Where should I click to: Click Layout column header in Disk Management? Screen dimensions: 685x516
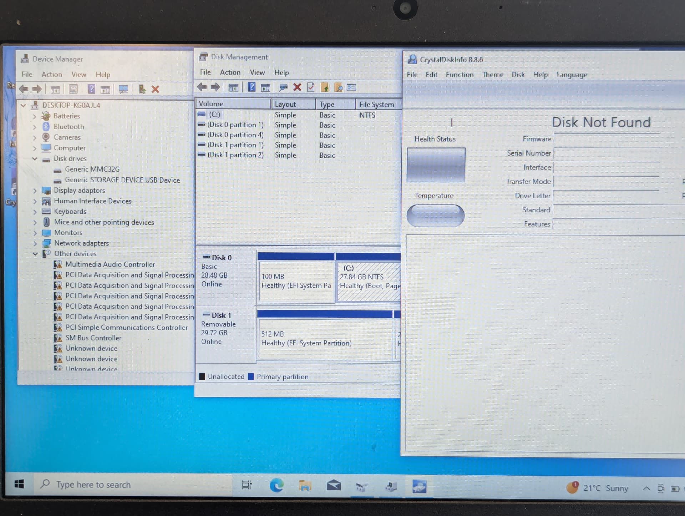[x=293, y=104]
